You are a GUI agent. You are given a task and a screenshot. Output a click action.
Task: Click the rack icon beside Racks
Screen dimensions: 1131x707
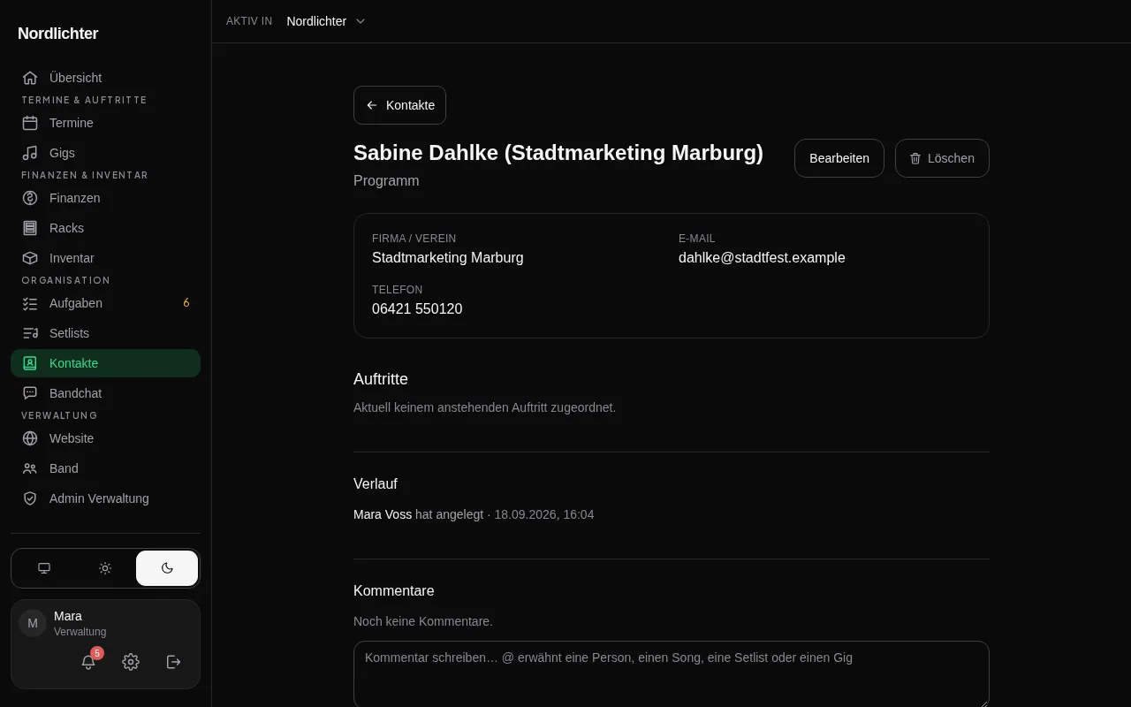point(30,228)
